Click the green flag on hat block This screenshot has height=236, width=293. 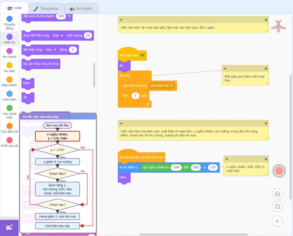(x=143, y=55)
